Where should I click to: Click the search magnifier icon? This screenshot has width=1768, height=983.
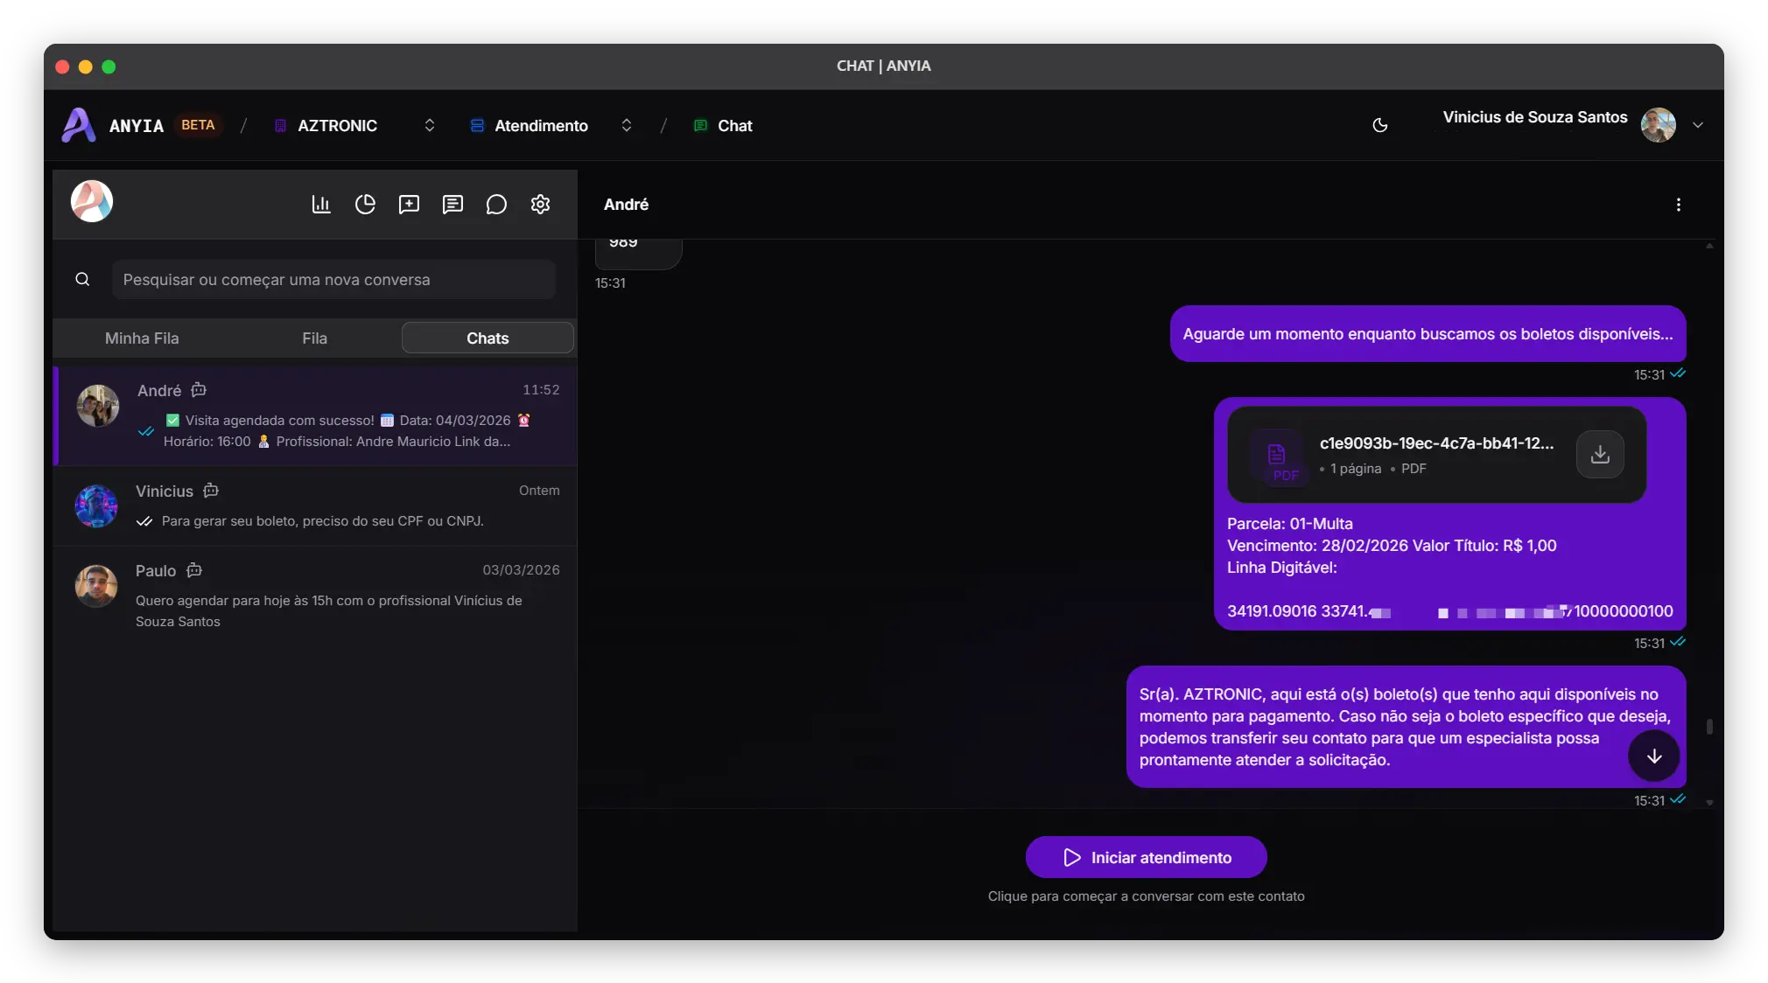82,279
